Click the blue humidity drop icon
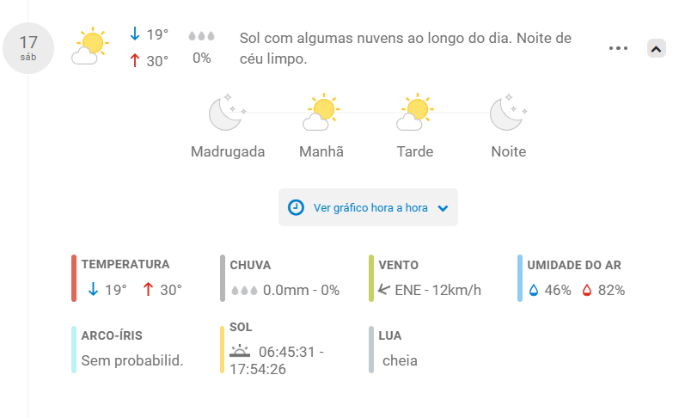The height and width of the screenshot is (418, 679). (534, 290)
